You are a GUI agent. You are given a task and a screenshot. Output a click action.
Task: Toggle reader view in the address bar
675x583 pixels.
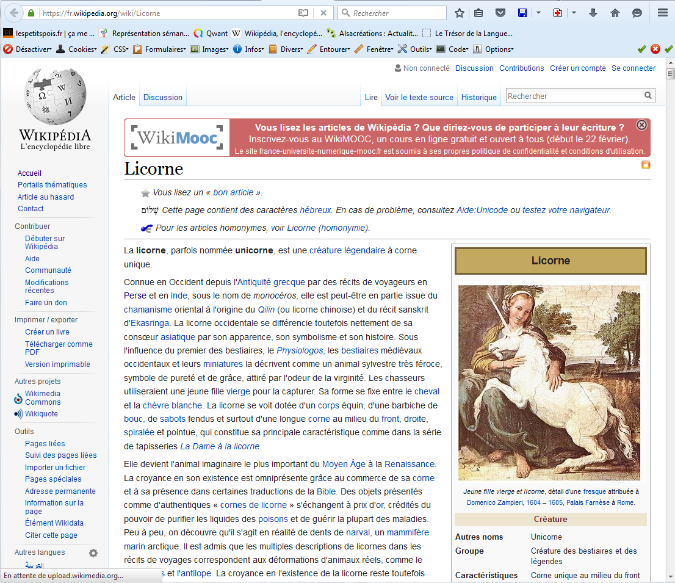click(303, 13)
